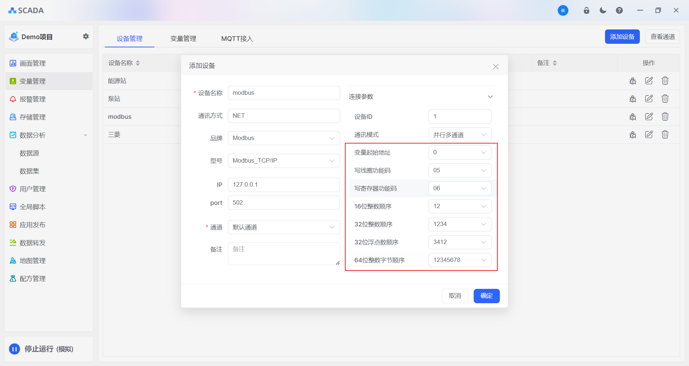
Task: Click the debug icon for 能源站 row
Action: pos(633,81)
